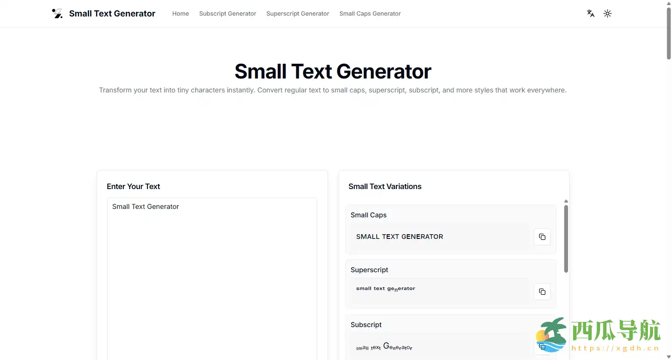Open the language translation selector
Viewport: 672px width, 360px height.
[x=590, y=14]
